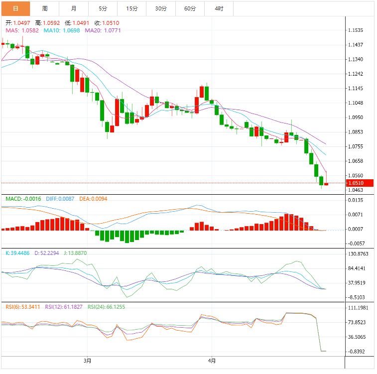Click the MACD: -0.0016 indicator label
Viewport: 377px width, 374px height.
click(23, 199)
